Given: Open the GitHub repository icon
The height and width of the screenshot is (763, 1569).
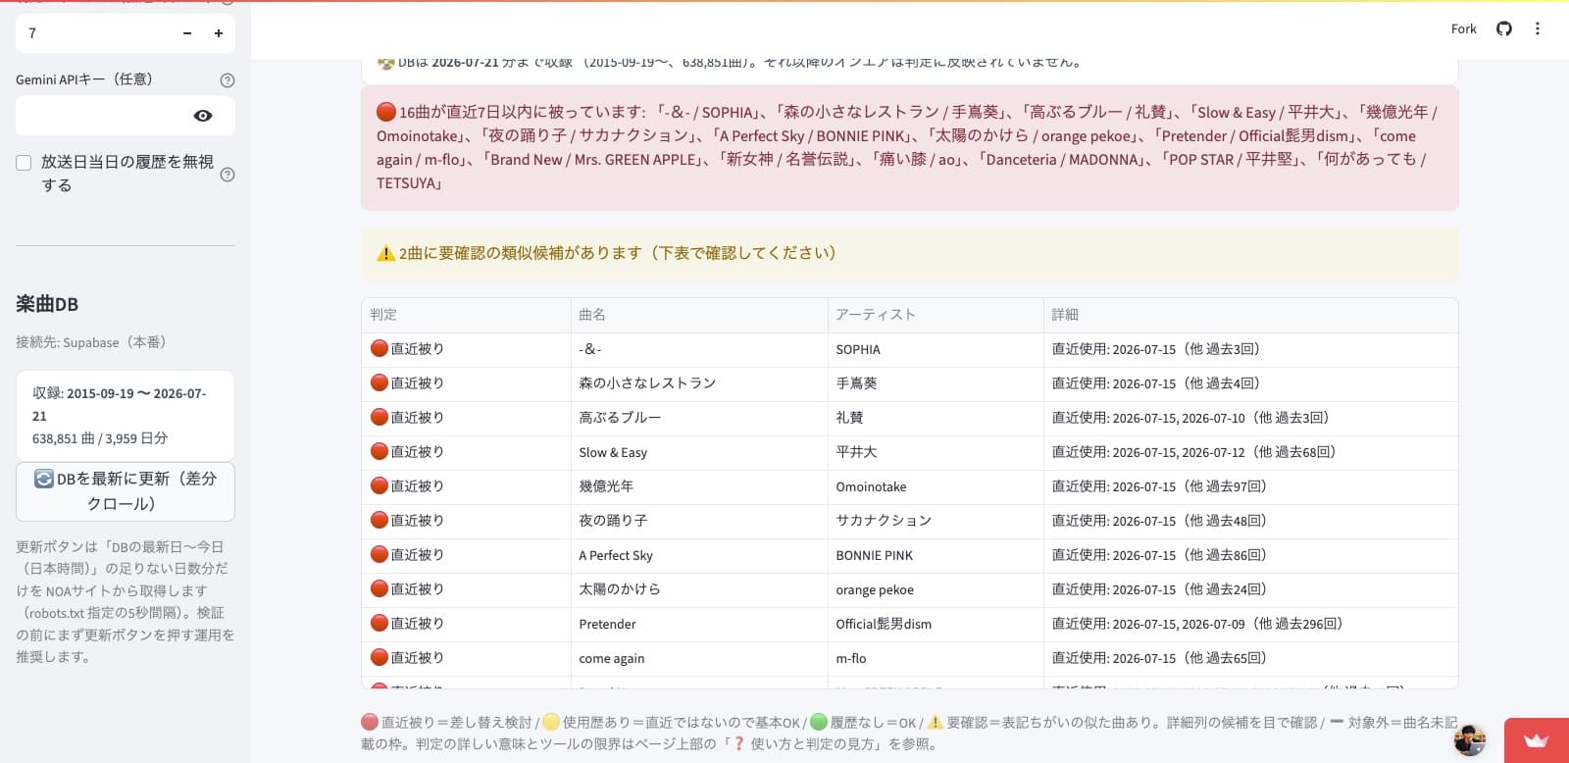Looking at the screenshot, I should coord(1503,28).
